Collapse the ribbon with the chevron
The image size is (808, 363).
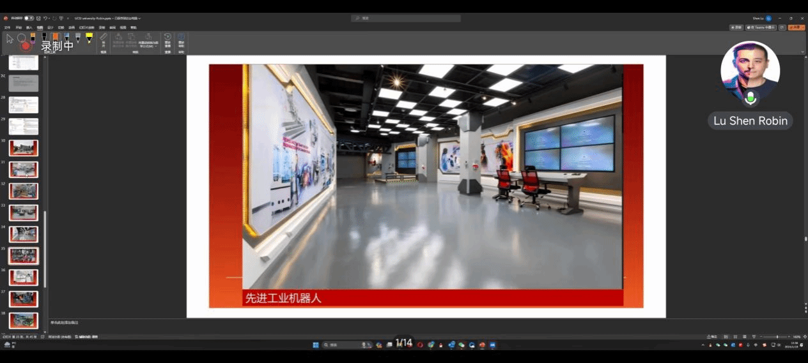802,52
